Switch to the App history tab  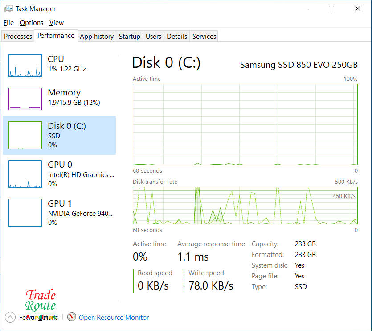(x=97, y=37)
